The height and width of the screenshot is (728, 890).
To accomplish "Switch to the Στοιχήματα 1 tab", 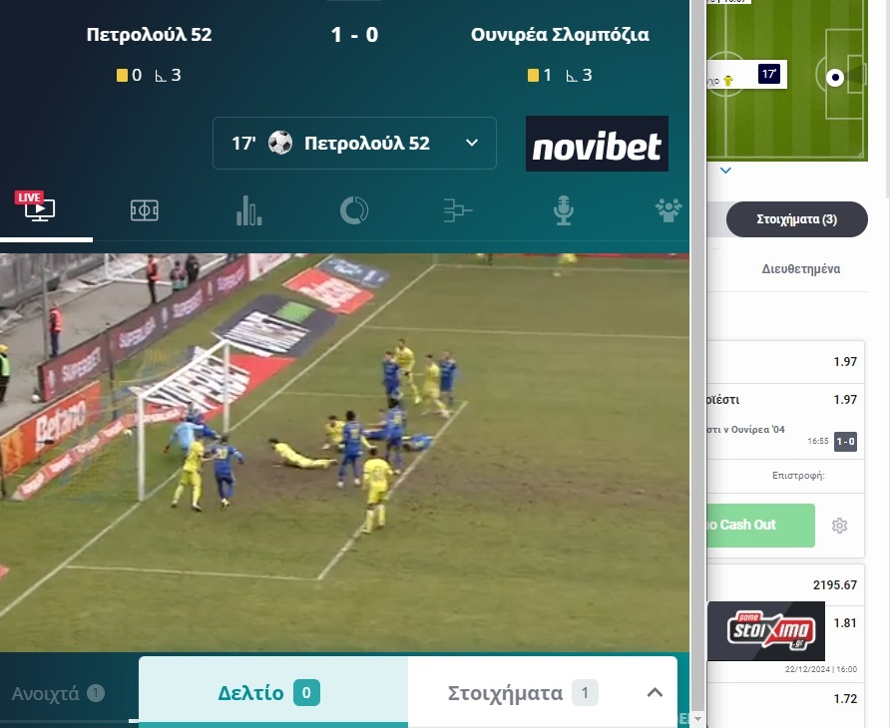I will [x=522, y=692].
